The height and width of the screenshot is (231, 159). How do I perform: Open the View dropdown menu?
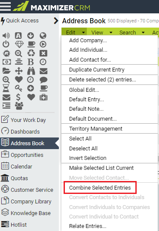pyautogui.click(x=102, y=32)
